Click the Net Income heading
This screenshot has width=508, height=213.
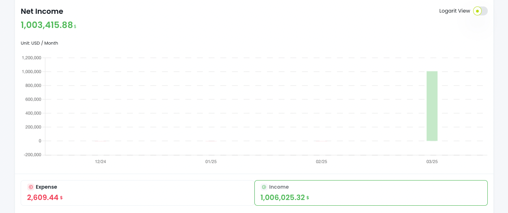pyautogui.click(x=42, y=11)
